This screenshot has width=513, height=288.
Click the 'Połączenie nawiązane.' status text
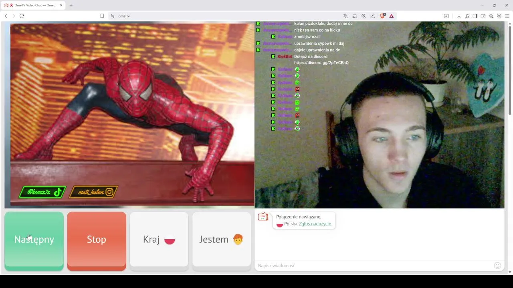pos(299,217)
